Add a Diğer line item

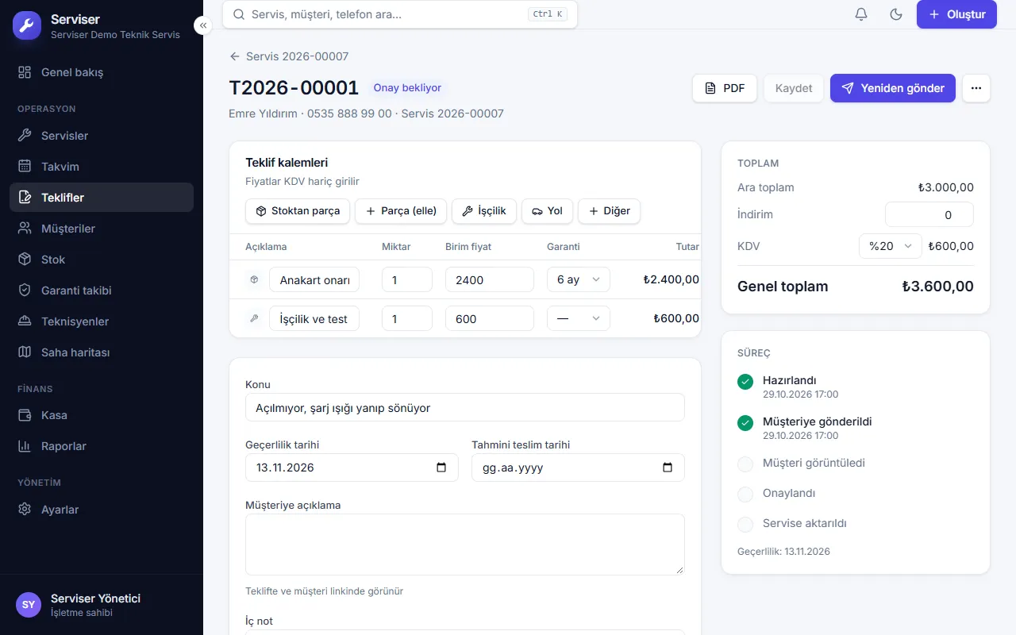tap(609, 211)
